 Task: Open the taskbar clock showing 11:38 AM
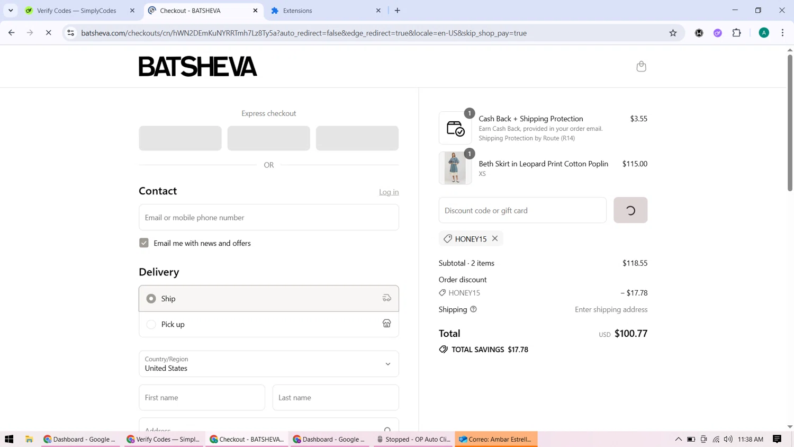pyautogui.click(x=751, y=439)
